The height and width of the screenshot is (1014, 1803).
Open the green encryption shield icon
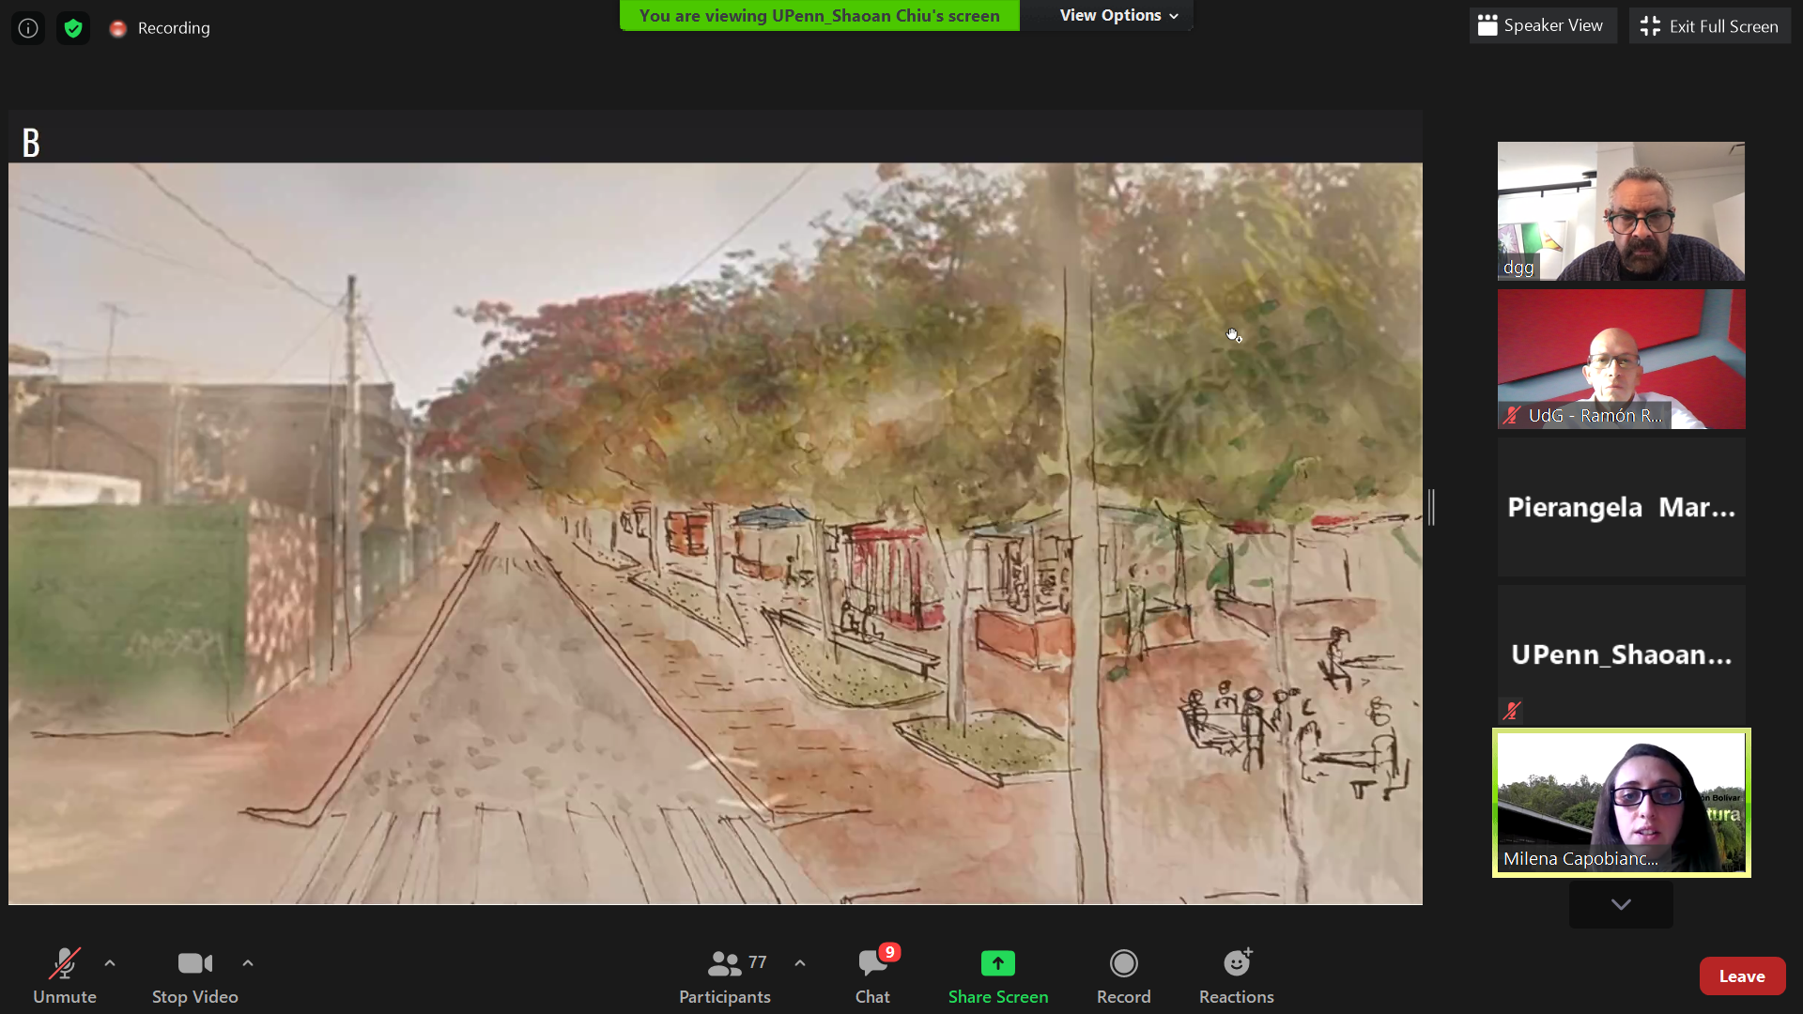pyautogui.click(x=73, y=28)
